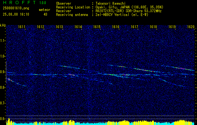Click time marker 1614
This screenshot has height=125, width=197.
point(78,27)
